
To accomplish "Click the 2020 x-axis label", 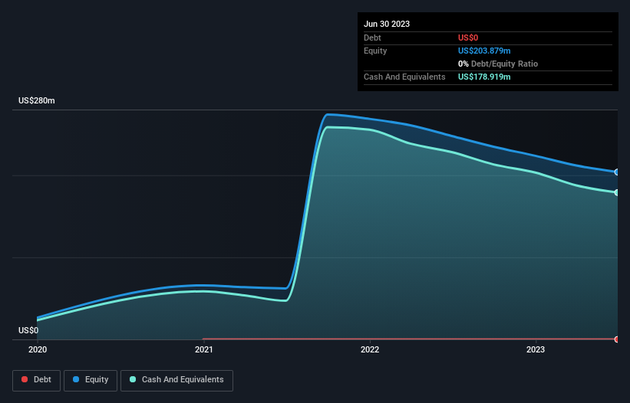I will [x=38, y=349].
